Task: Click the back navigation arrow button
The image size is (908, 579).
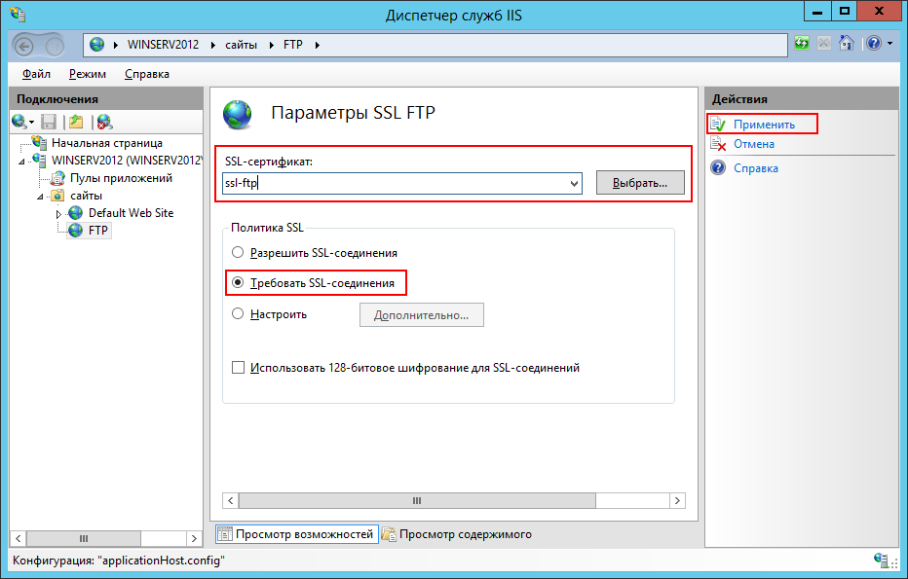Action: [x=25, y=45]
